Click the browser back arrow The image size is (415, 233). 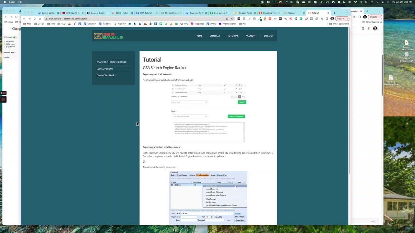tap(24, 18)
